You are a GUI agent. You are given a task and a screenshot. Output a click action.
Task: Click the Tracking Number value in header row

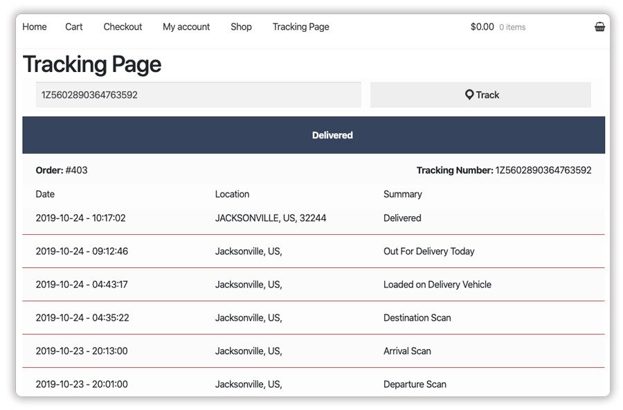click(543, 170)
